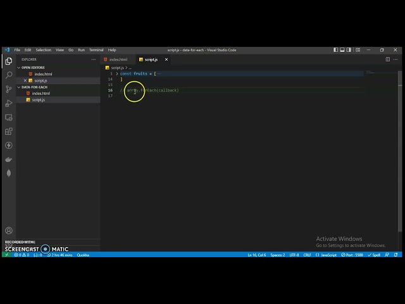Toggle the primary side bar layout icon

[335, 50]
